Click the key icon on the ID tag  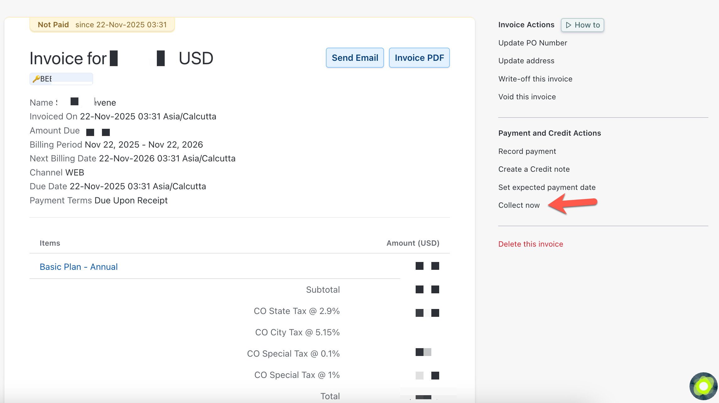[x=36, y=79]
